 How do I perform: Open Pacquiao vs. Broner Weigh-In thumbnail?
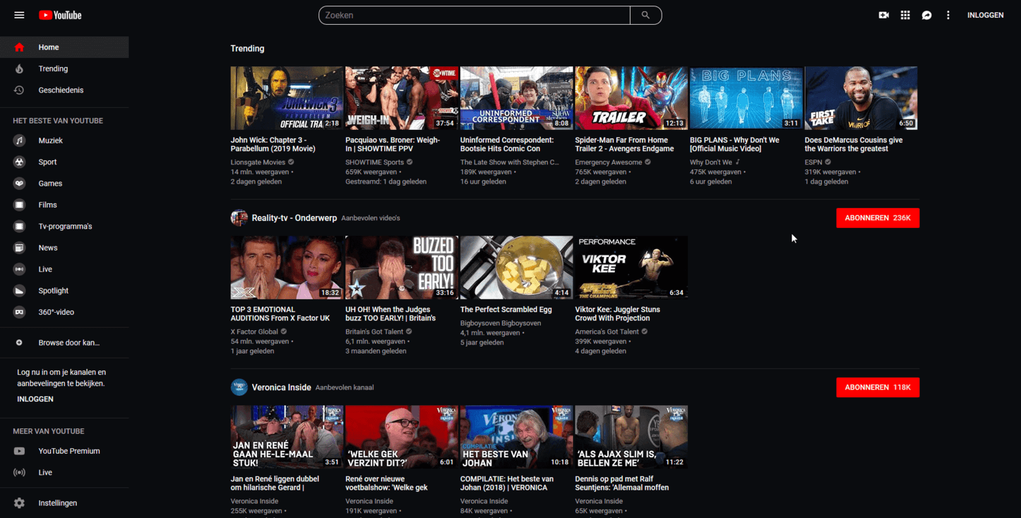tap(402, 98)
